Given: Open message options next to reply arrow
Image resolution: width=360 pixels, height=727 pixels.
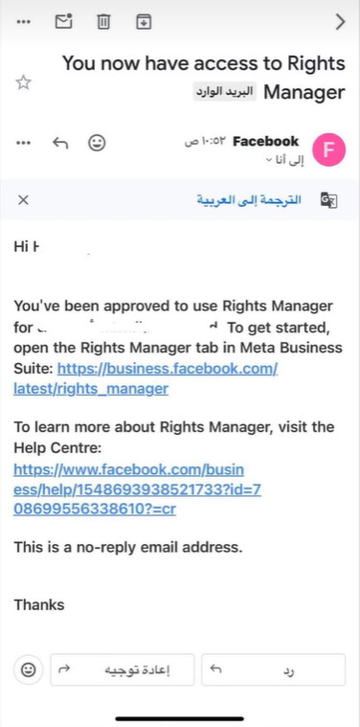Looking at the screenshot, I should [23, 143].
